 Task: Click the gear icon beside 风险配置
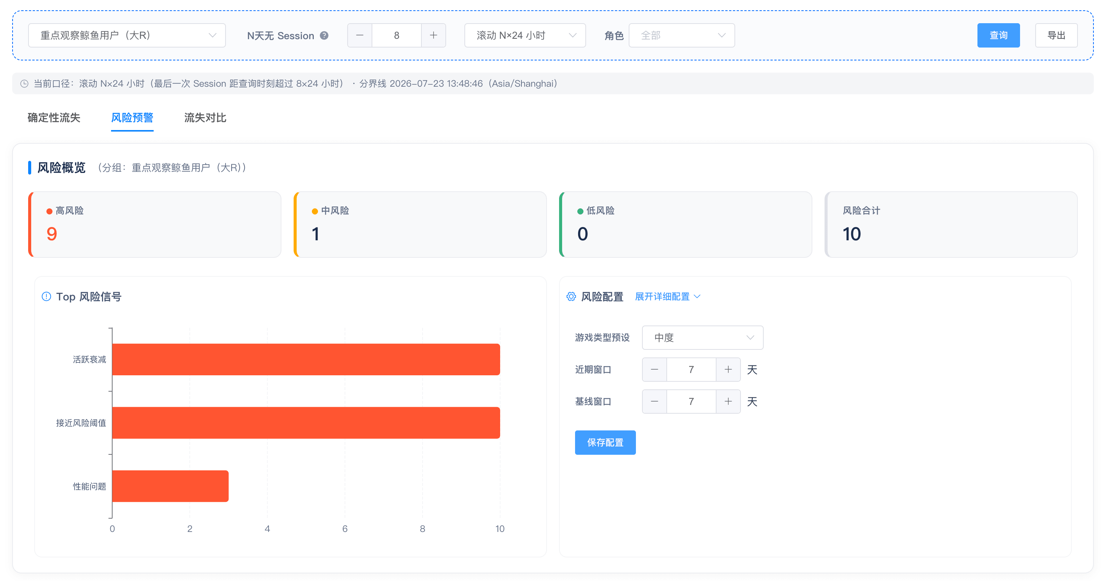(x=571, y=297)
